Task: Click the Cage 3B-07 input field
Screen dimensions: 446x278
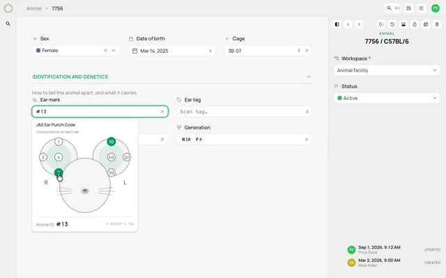Action: (x=268, y=51)
